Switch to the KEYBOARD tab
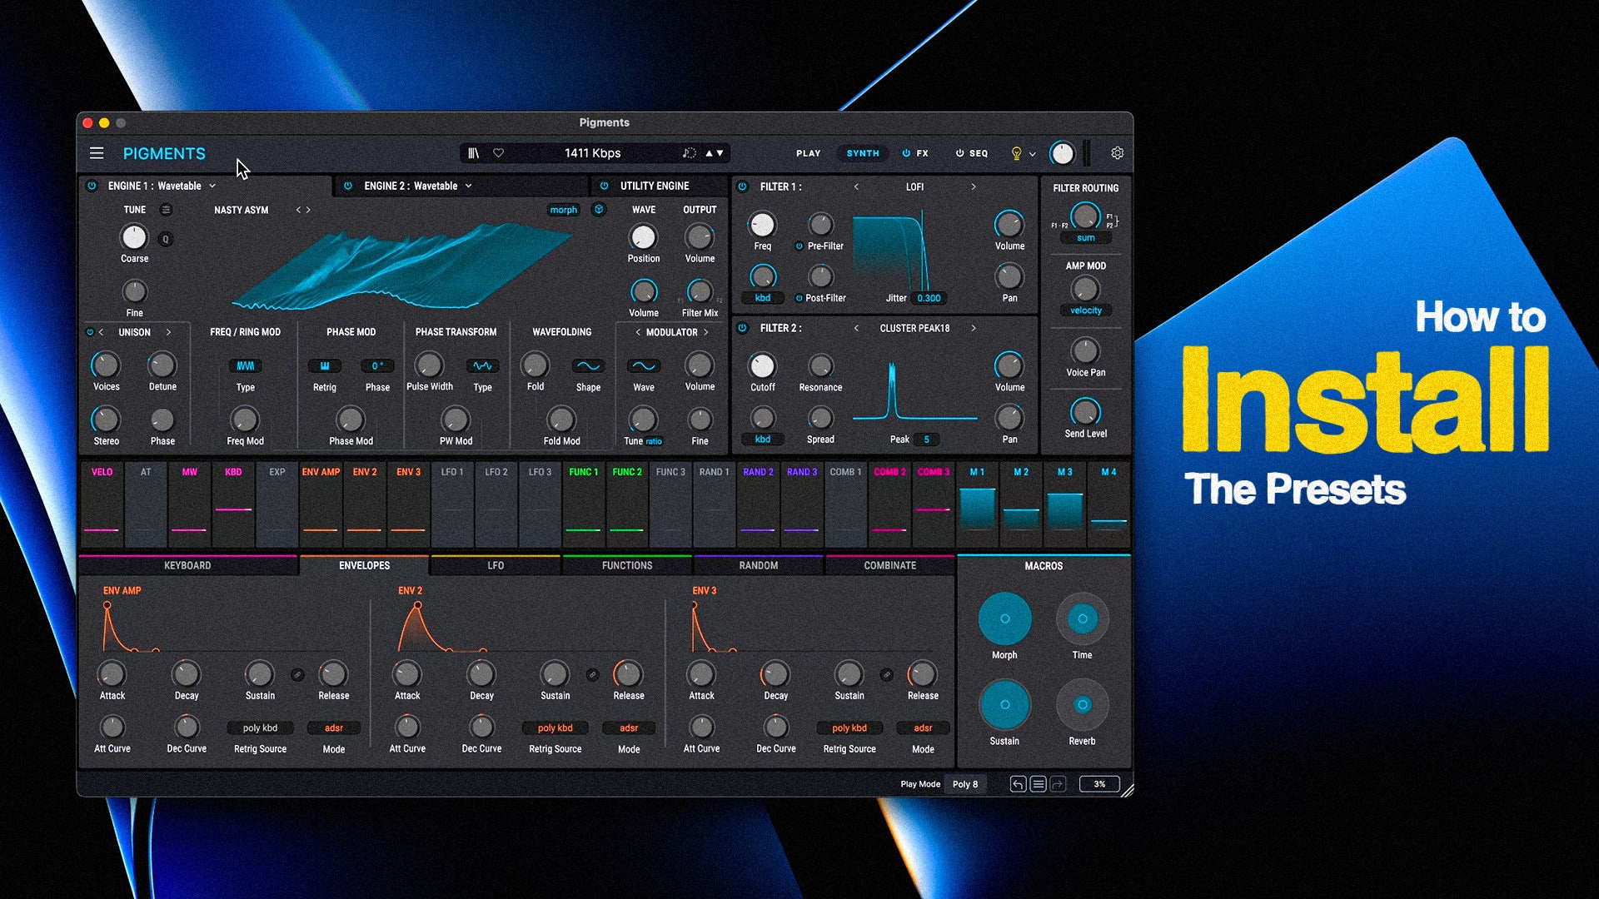The width and height of the screenshot is (1599, 899). tap(187, 565)
